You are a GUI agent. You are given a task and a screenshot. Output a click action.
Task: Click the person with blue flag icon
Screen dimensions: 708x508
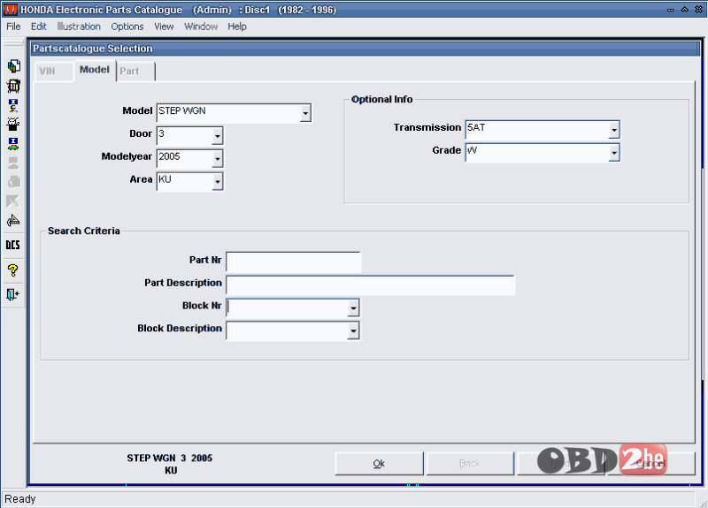point(13,105)
